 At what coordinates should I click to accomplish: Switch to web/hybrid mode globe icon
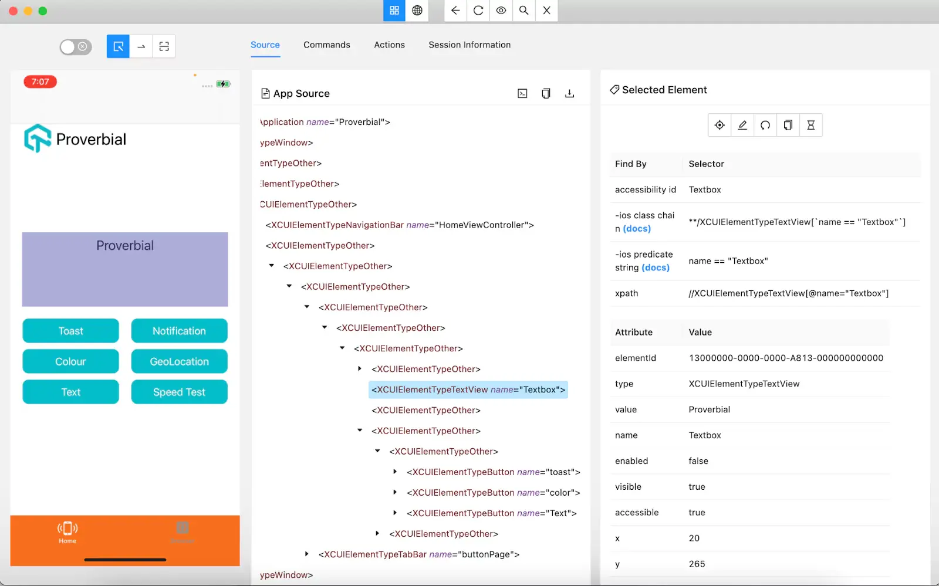417,11
